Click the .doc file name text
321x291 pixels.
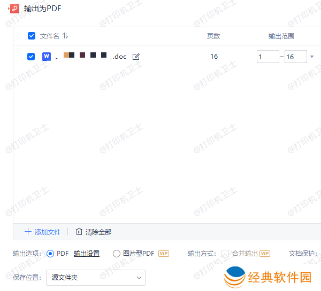91,56
